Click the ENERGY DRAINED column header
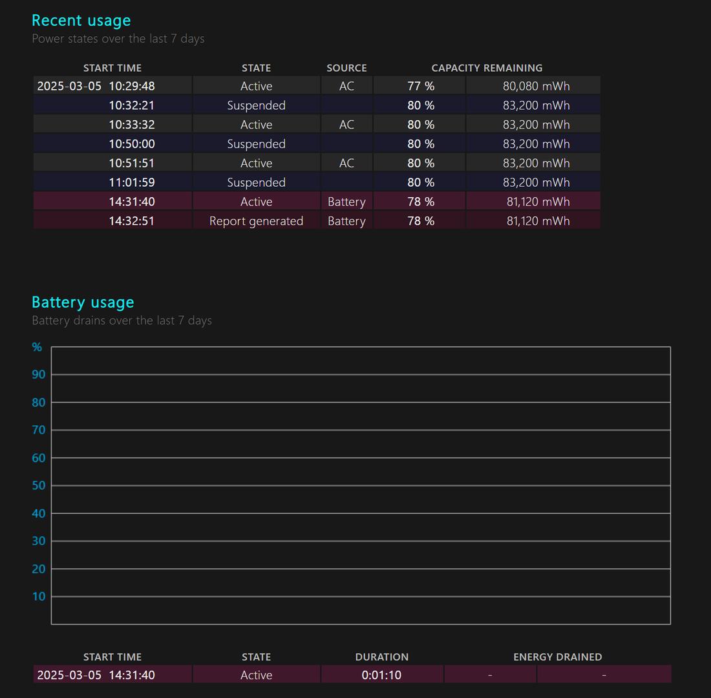 (557, 657)
